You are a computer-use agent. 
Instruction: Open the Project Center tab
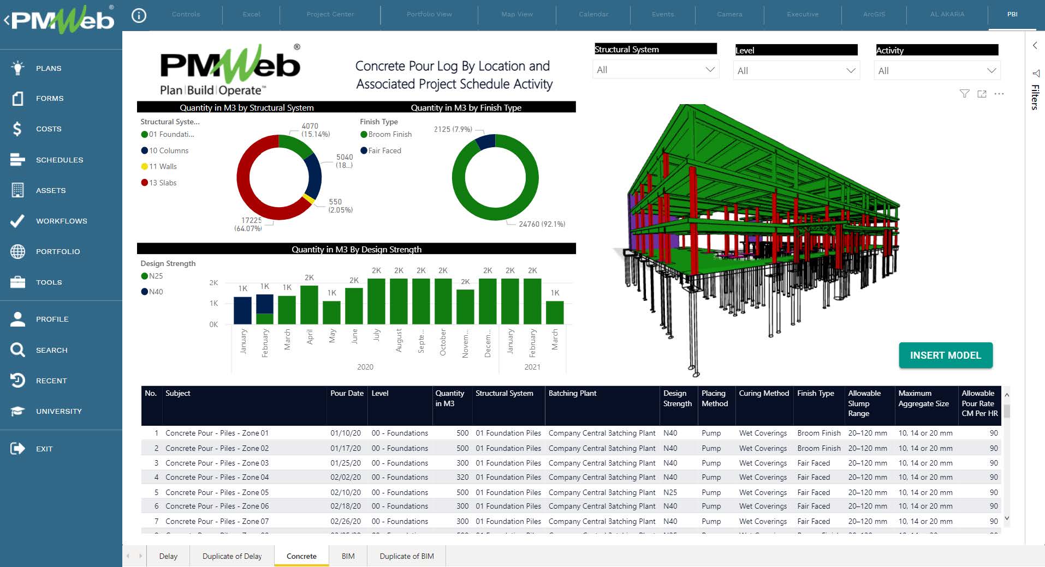pos(330,14)
